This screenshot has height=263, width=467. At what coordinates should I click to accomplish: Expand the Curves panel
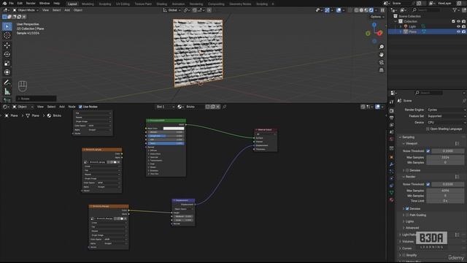pyautogui.click(x=406, y=248)
